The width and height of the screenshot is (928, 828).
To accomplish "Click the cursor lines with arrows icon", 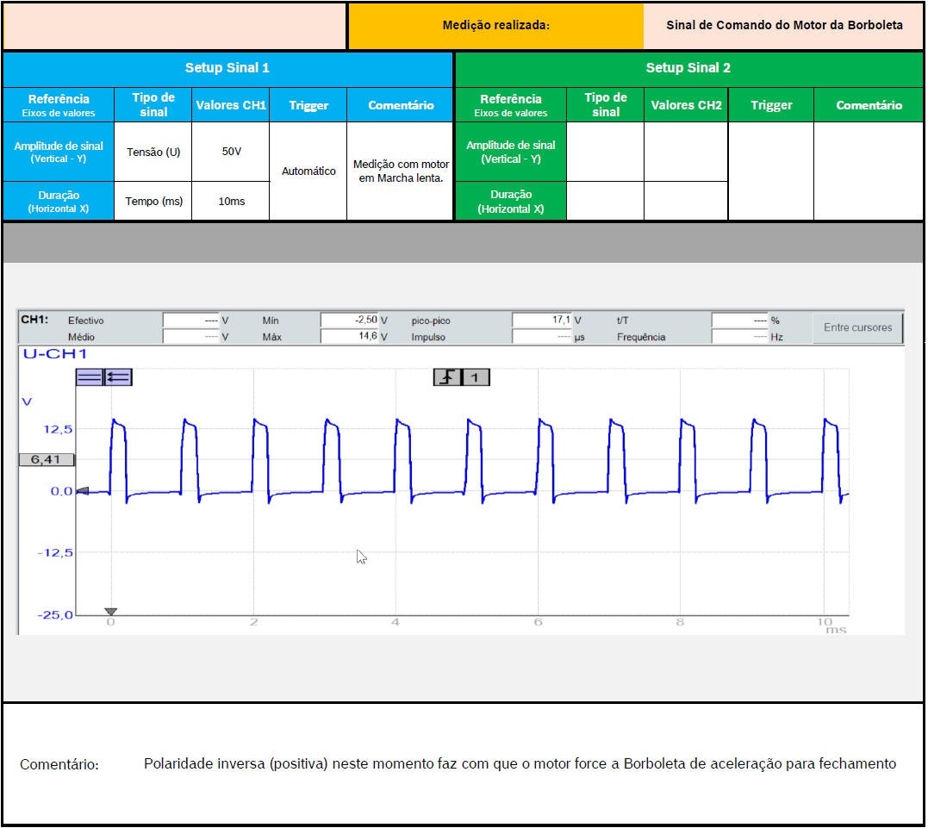I will pyautogui.click(x=118, y=377).
